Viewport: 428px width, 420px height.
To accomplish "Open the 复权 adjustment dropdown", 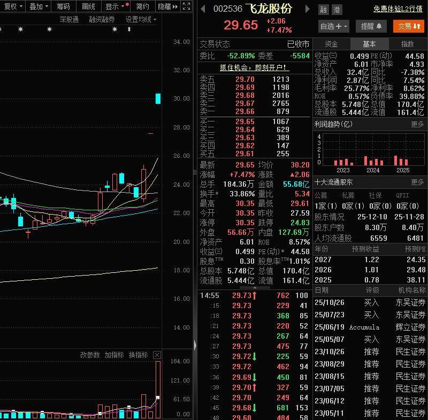I will pos(13,6).
